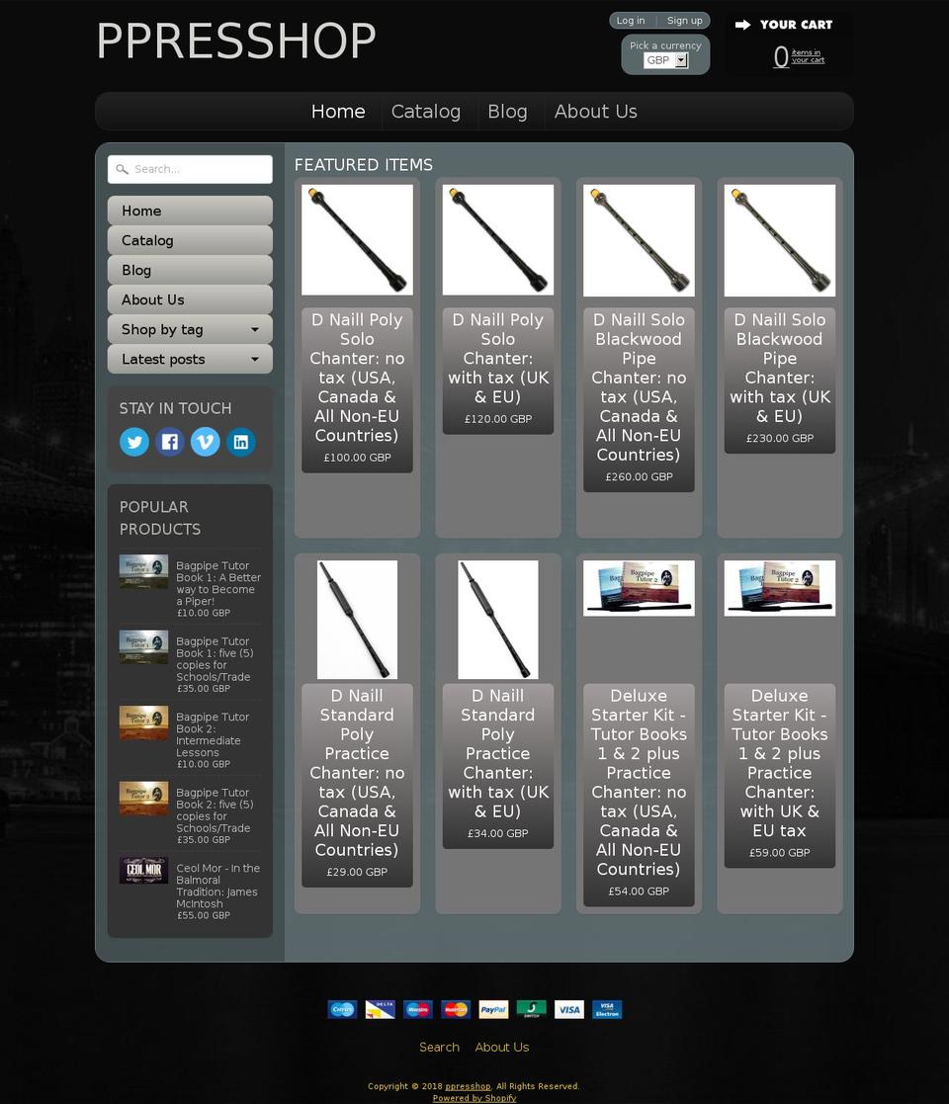Open the Powered by Shopify link
The image size is (949, 1104).
[474, 1098]
